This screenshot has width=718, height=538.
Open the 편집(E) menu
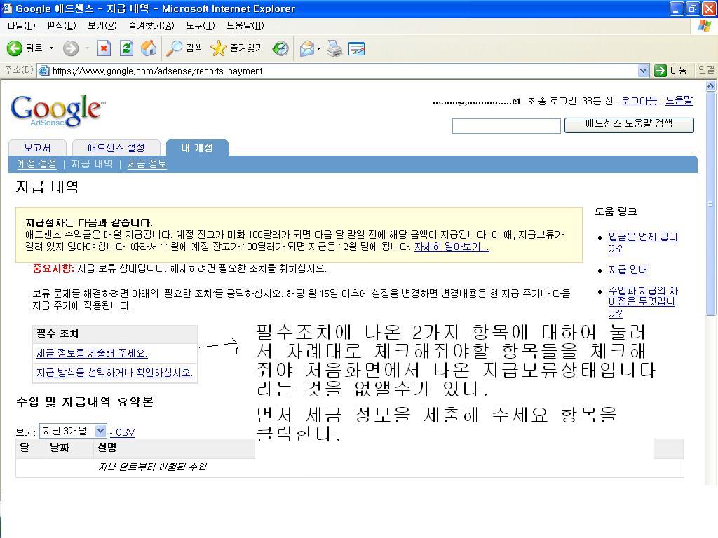pos(62,26)
